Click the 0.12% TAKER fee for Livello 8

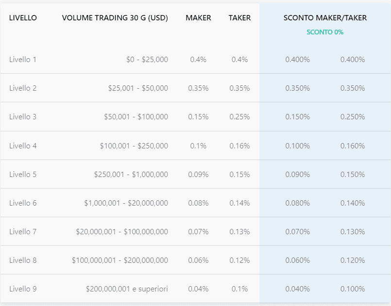239,260
